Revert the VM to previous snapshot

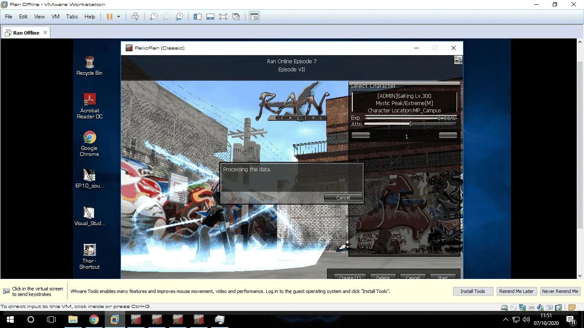point(166,17)
